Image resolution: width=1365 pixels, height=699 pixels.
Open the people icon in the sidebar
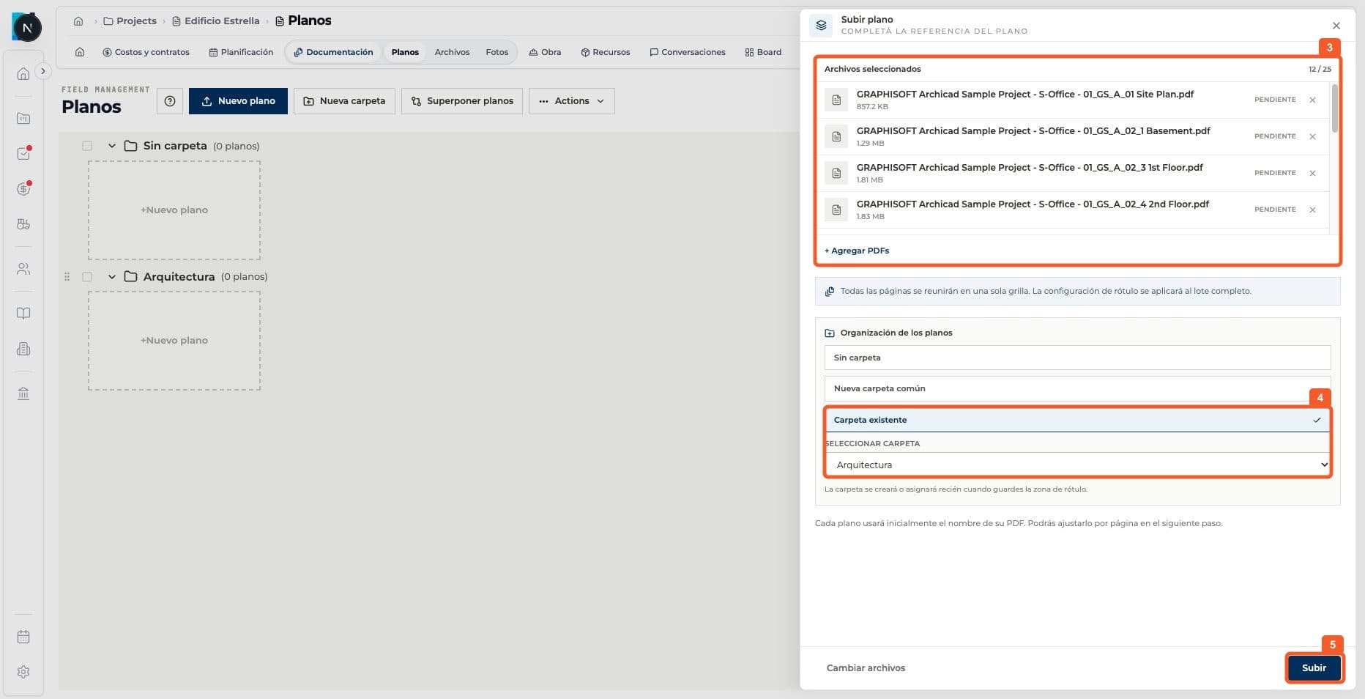click(x=23, y=269)
